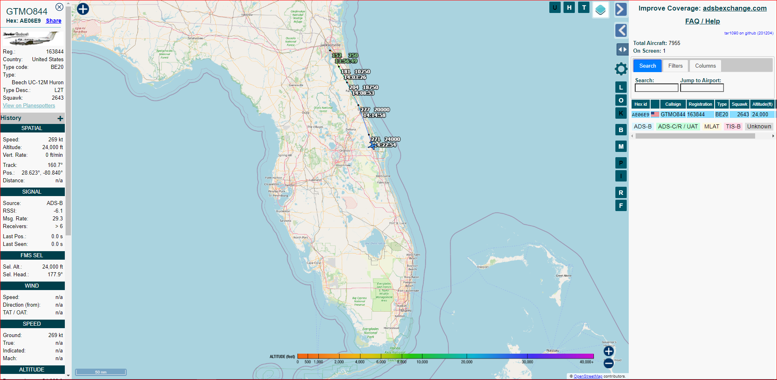Toggle sidebar with the double-arrow button
Image resolution: width=777 pixels, height=380 pixels.
[622, 49]
